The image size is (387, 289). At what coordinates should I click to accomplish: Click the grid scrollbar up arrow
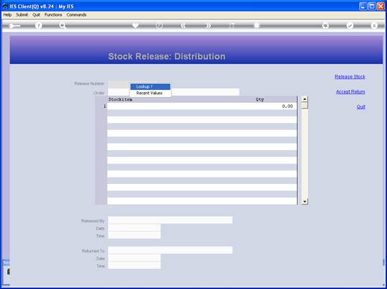305,99
